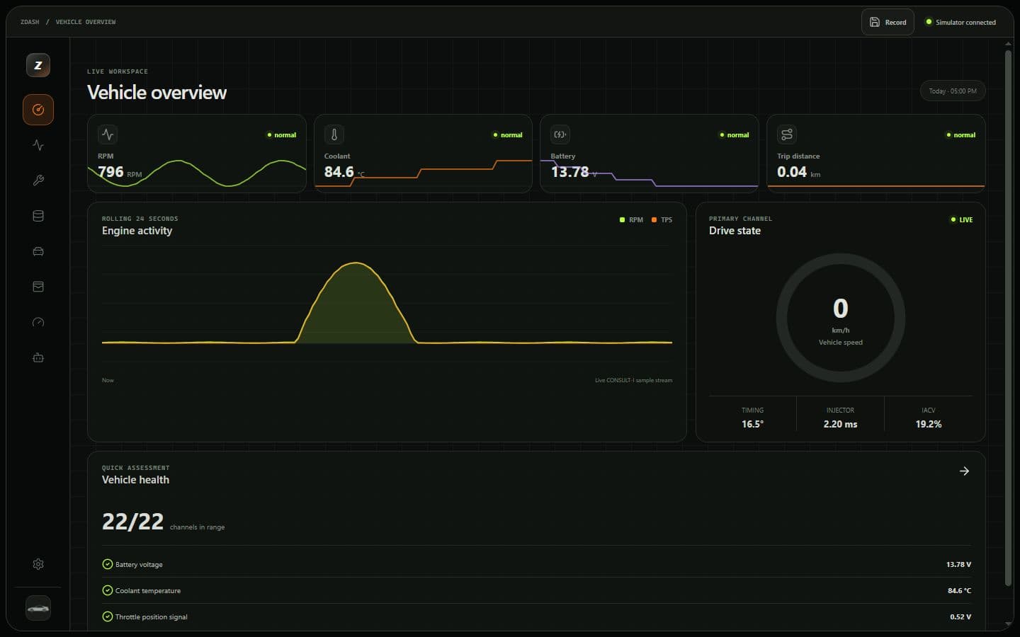Screen dimensions: 1020x637
Task: Click the Coolant thermometer icon
Action: pyautogui.click(x=334, y=134)
